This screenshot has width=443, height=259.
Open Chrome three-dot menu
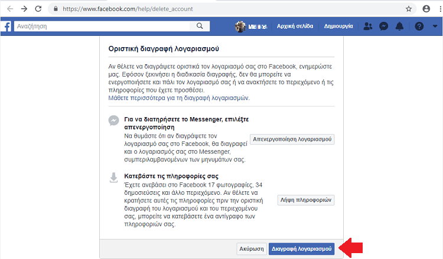[441, 9]
